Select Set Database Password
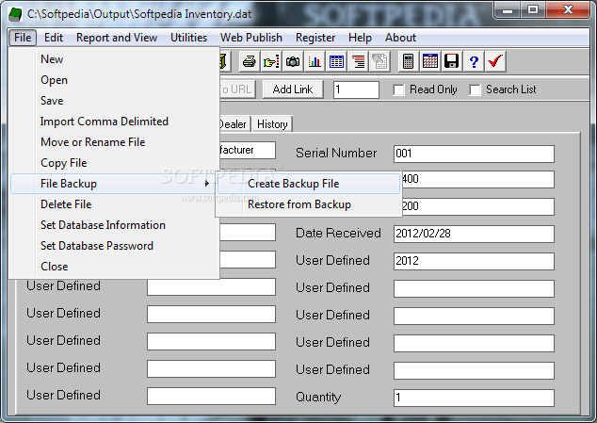 coord(114,246)
